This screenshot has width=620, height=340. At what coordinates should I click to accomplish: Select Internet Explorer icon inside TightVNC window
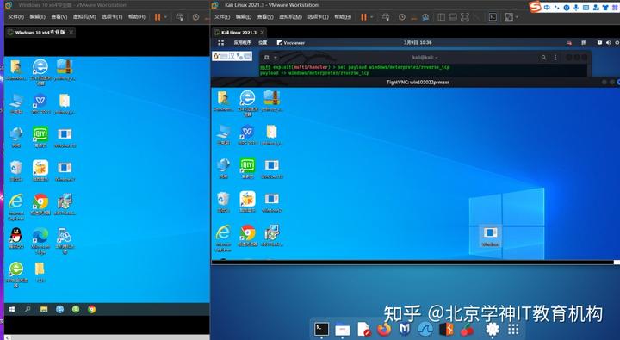tap(223, 238)
